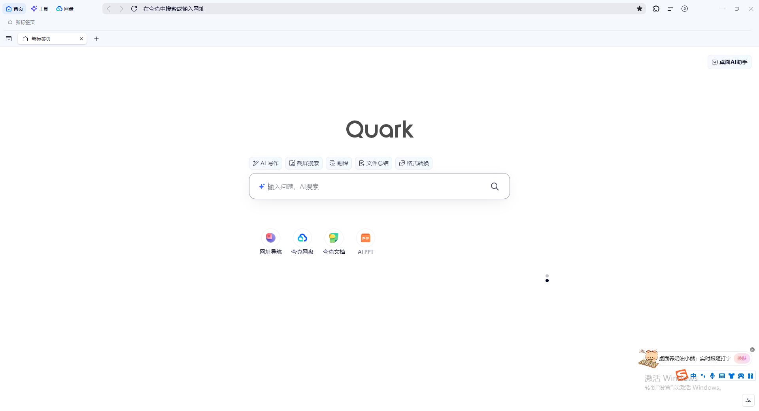Click the Sogou S logo icon
This screenshot has height=411, width=759.
point(682,375)
